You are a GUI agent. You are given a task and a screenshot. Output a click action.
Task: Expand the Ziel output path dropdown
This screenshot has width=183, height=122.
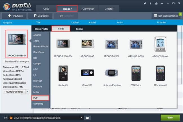coord(81,118)
